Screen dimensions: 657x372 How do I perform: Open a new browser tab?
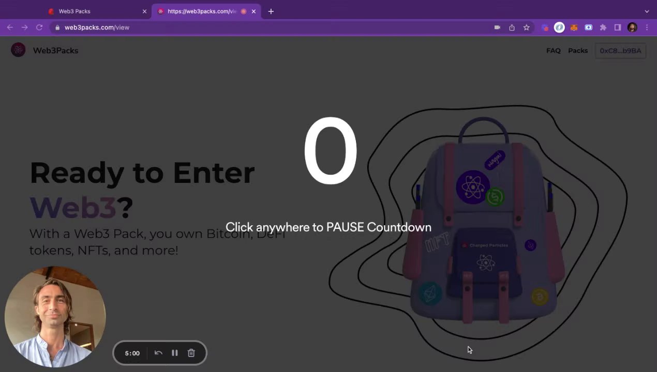tap(271, 11)
